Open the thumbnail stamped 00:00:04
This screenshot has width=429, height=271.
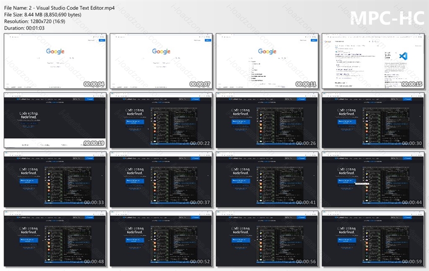[55, 61]
